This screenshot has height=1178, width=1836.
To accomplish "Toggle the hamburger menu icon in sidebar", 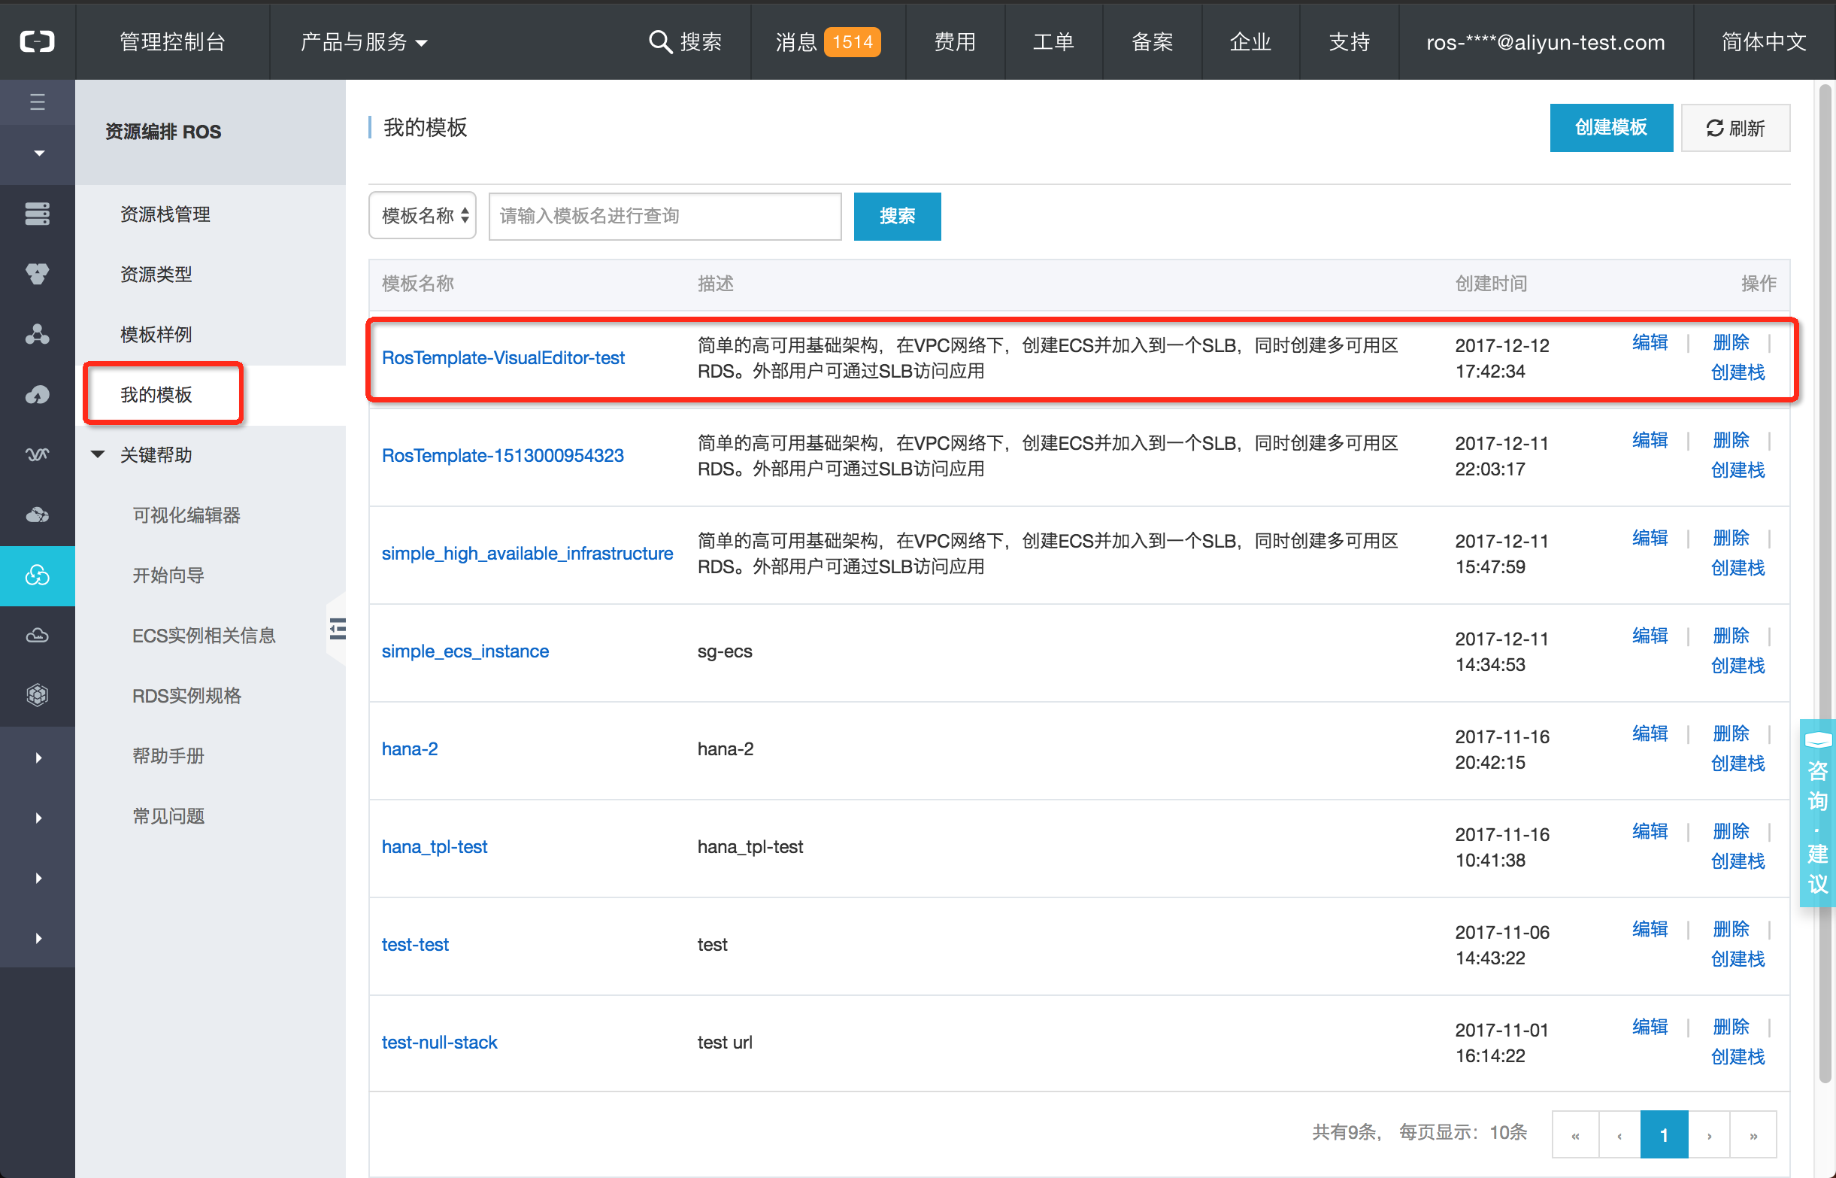I will [x=38, y=102].
